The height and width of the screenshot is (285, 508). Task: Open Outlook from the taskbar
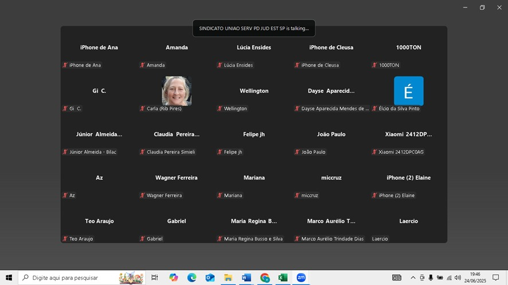click(210, 278)
